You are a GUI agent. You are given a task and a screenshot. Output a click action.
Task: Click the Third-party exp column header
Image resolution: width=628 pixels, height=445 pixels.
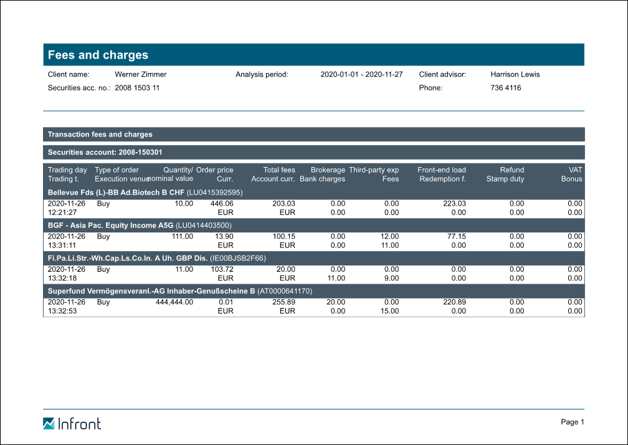374,170
